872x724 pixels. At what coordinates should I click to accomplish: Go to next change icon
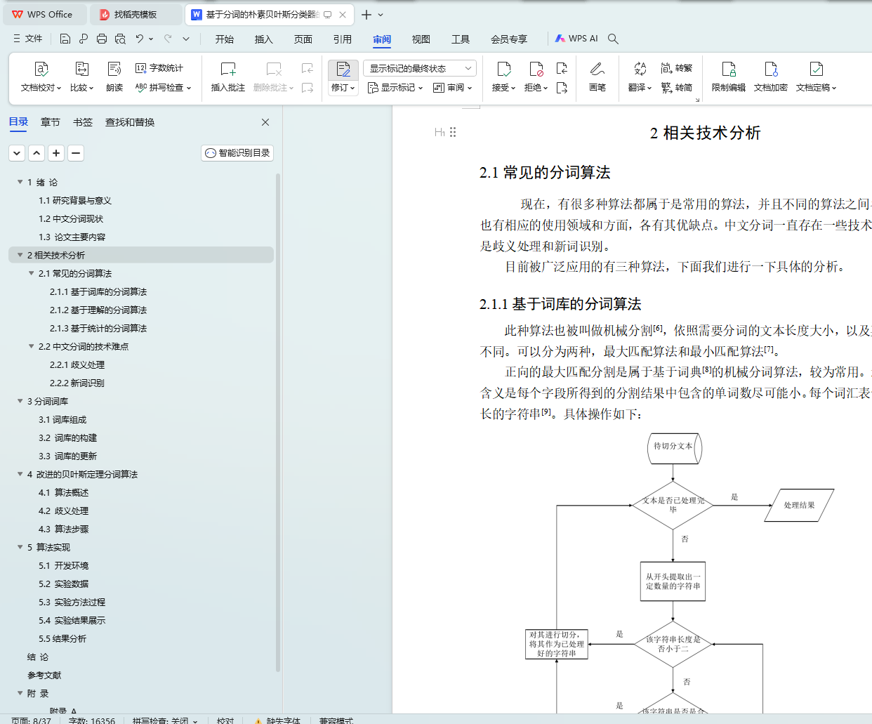[562, 88]
